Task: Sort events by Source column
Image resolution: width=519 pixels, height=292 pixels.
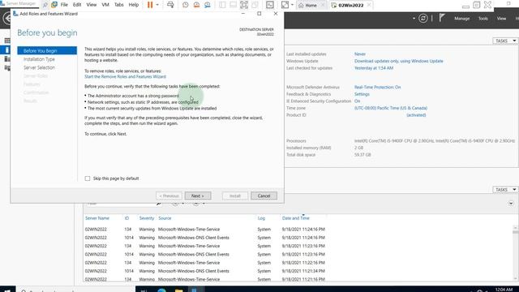Action: pos(165,218)
